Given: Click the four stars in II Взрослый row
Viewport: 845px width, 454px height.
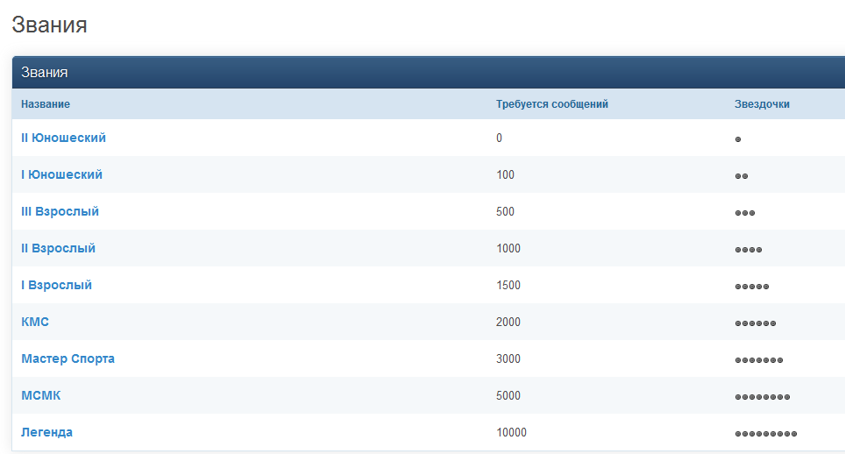Looking at the screenshot, I should coord(749,250).
